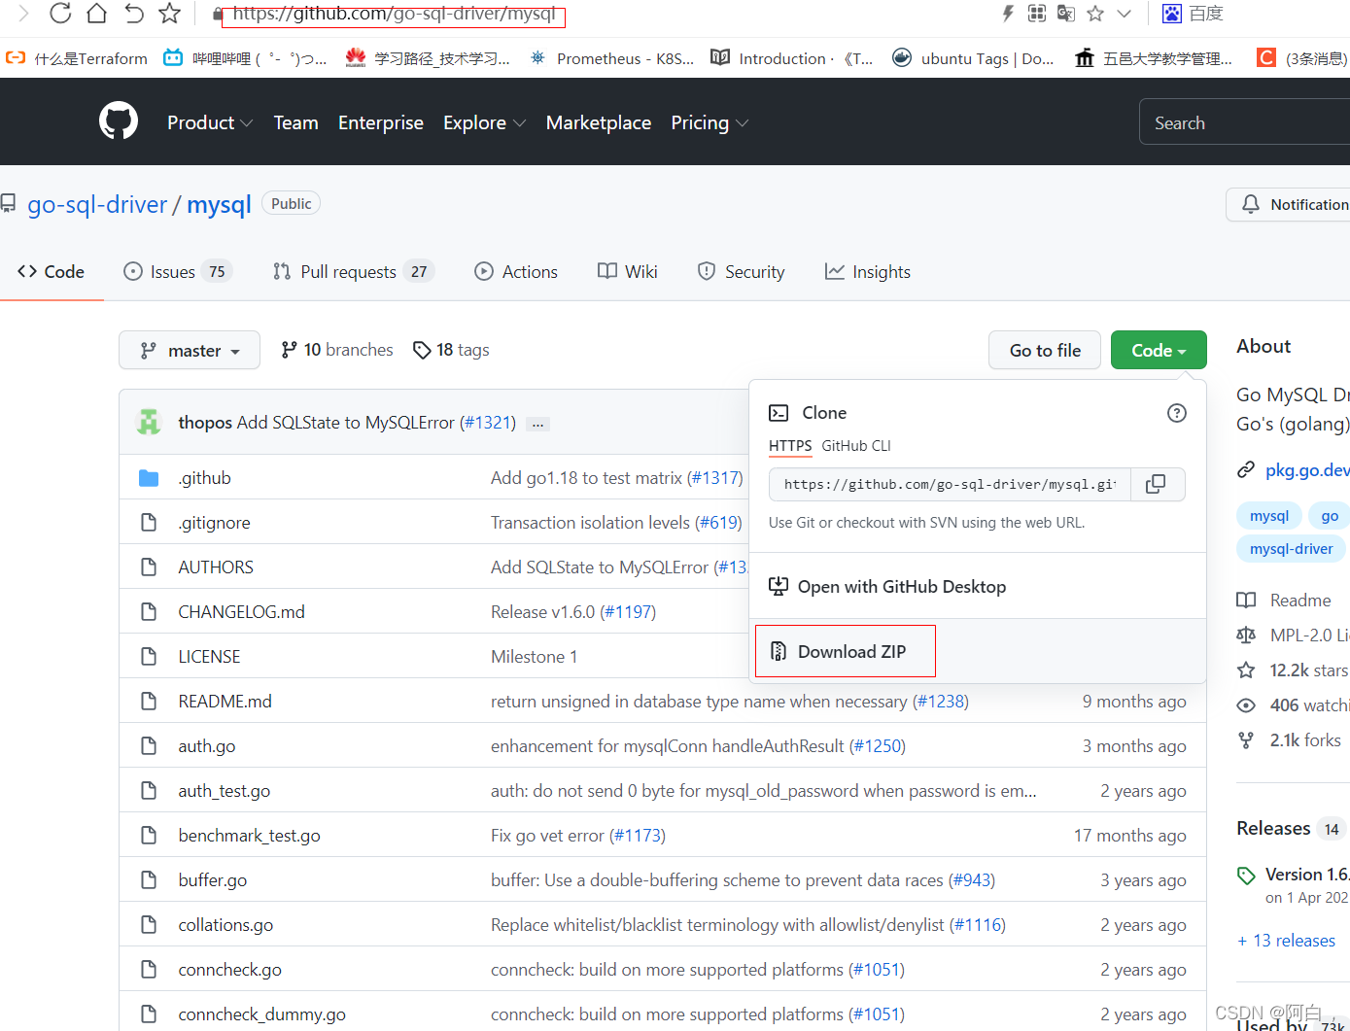Viewport: 1350px width, 1031px height.
Task: Bookmark page with star icon near address bar
Action: coord(170,13)
